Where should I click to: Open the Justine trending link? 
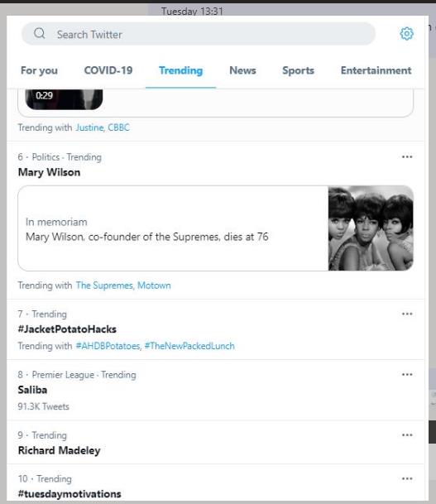pyautogui.click(x=89, y=127)
